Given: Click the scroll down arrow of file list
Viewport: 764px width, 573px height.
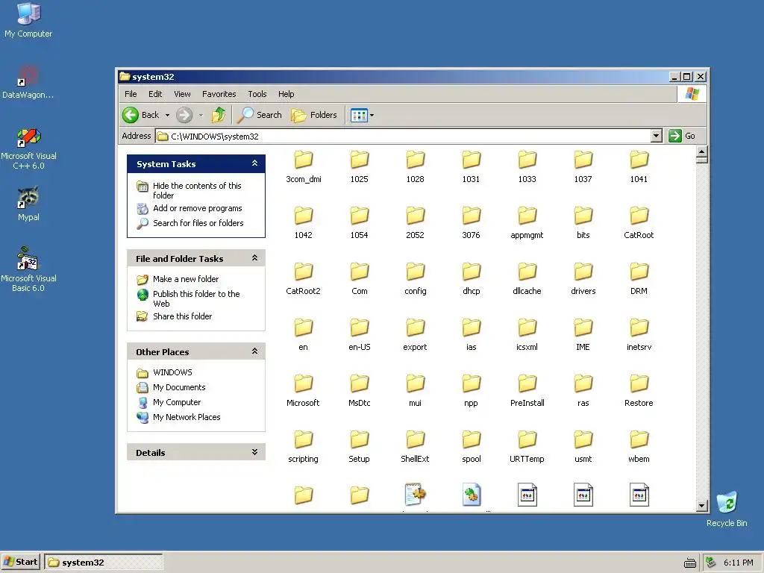Looking at the screenshot, I should coord(701,506).
